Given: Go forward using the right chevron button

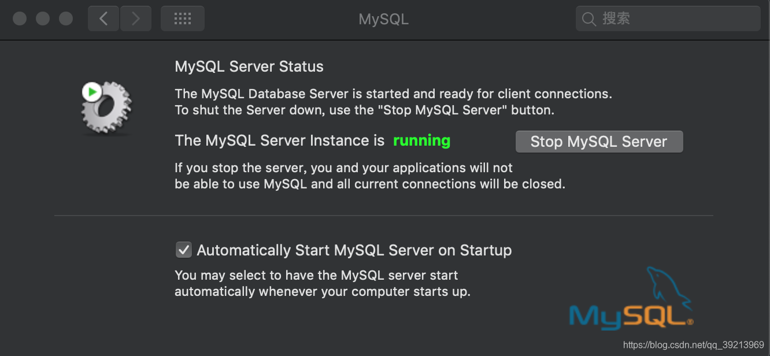Looking at the screenshot, I should click(136, 18).
